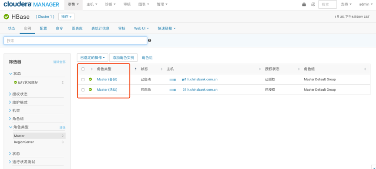Sort by the health status column arrow
Viewport: 376px width, 169px height.
[91, 69]
